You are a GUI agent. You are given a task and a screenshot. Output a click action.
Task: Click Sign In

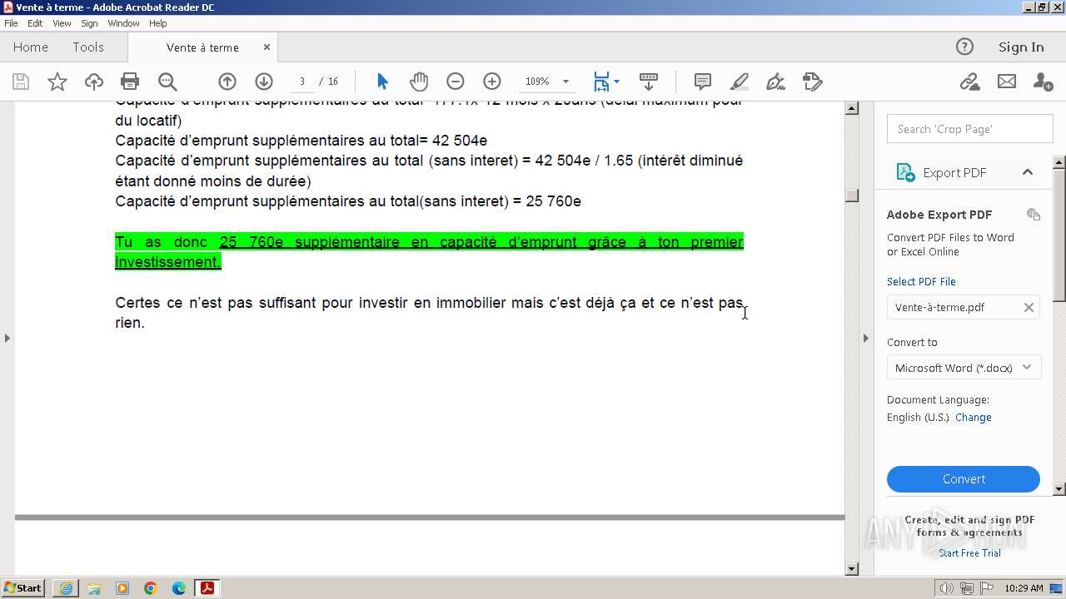[1021, 47]
